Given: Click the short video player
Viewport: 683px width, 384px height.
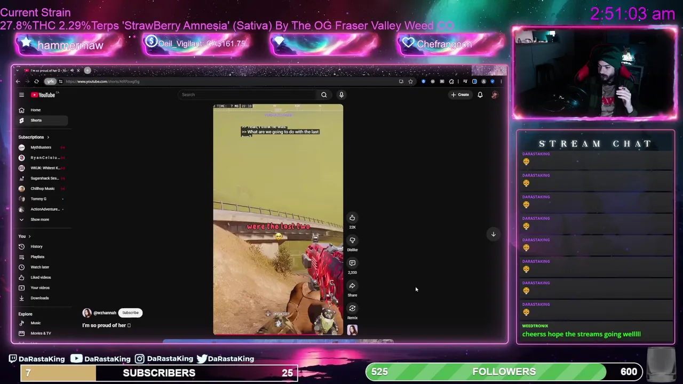Looking at the screenshot, I should pyautogui.click(x=278, y=219).
